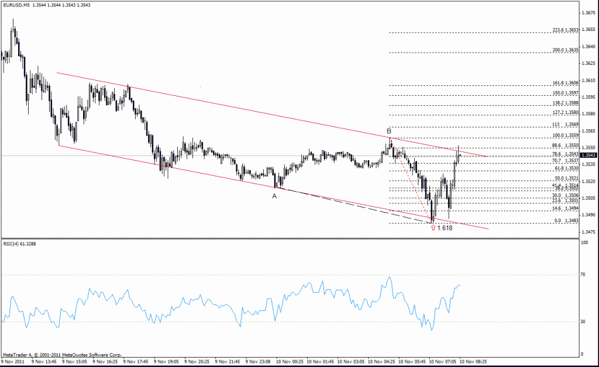This screenshot has height=367, width=599.
Task: Click the 1.618 extension text label
Action: pos(445,228)
